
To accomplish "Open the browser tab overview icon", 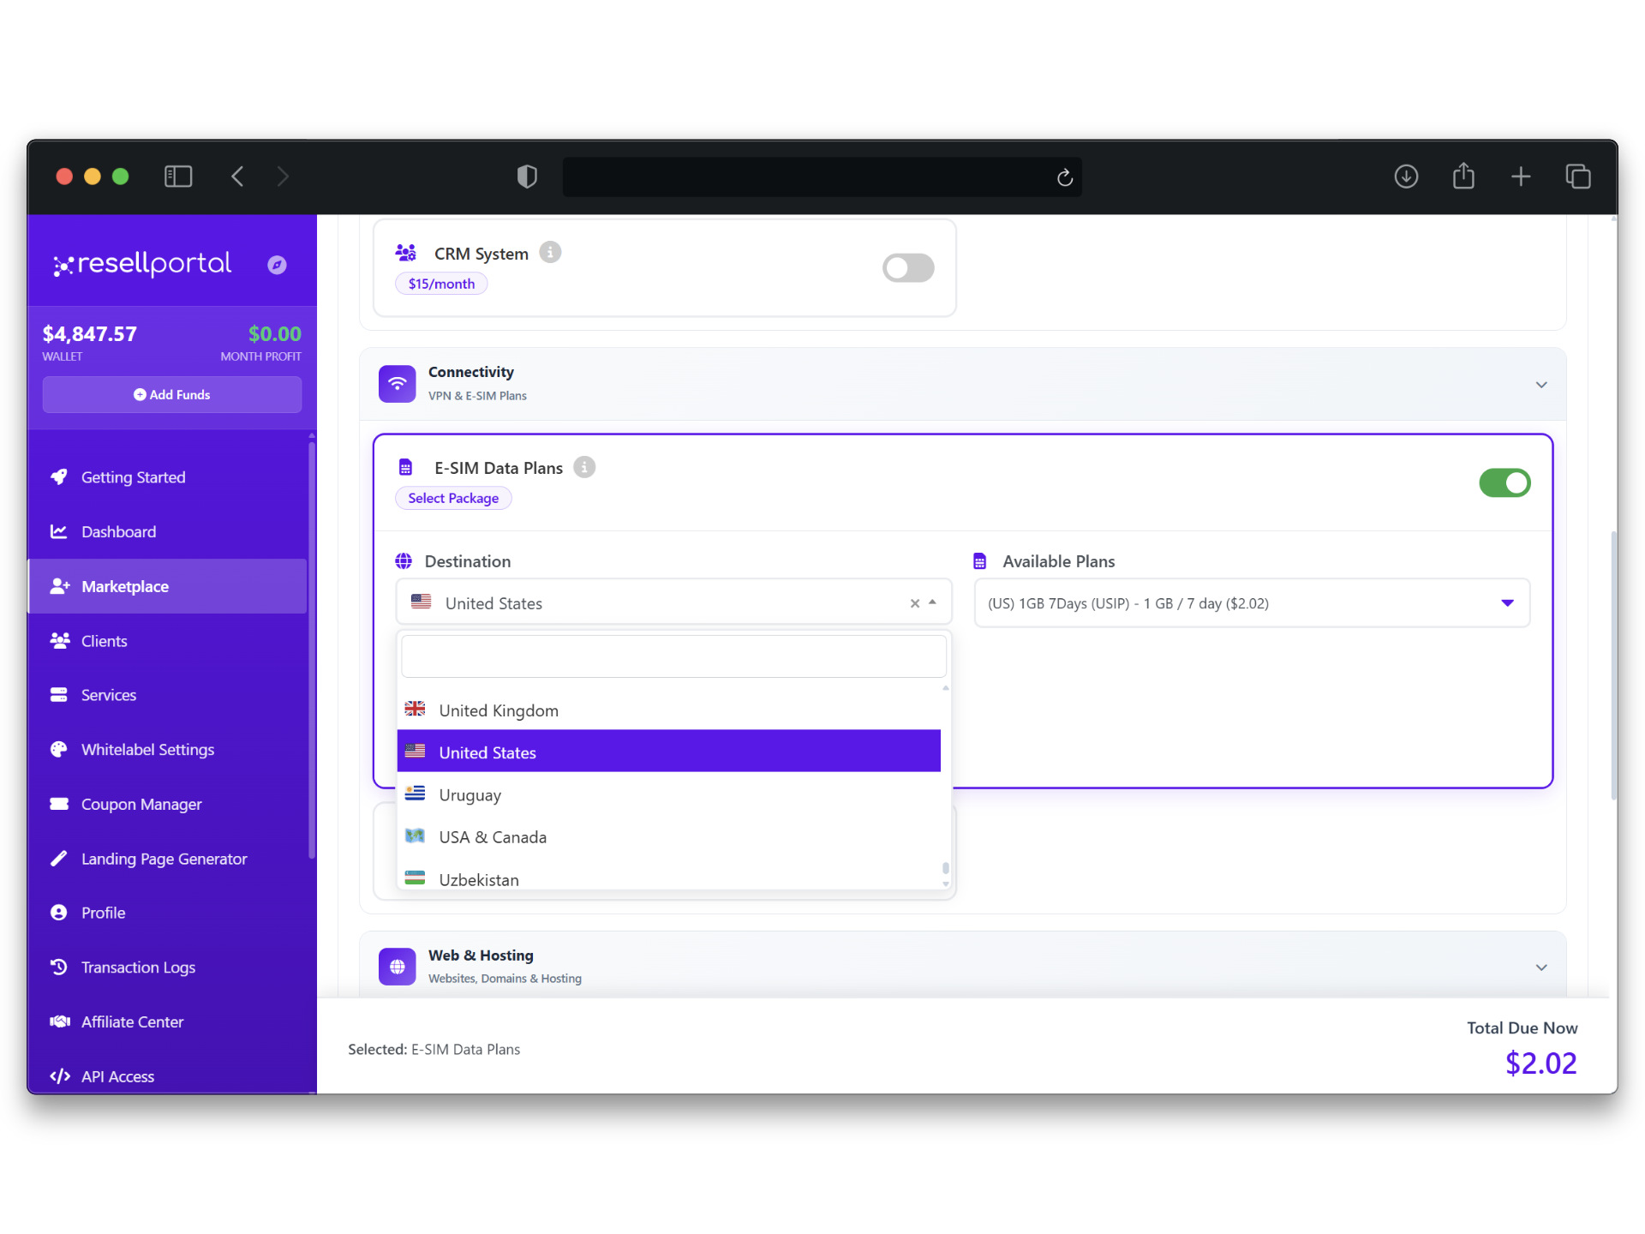I will (1577, 177).
